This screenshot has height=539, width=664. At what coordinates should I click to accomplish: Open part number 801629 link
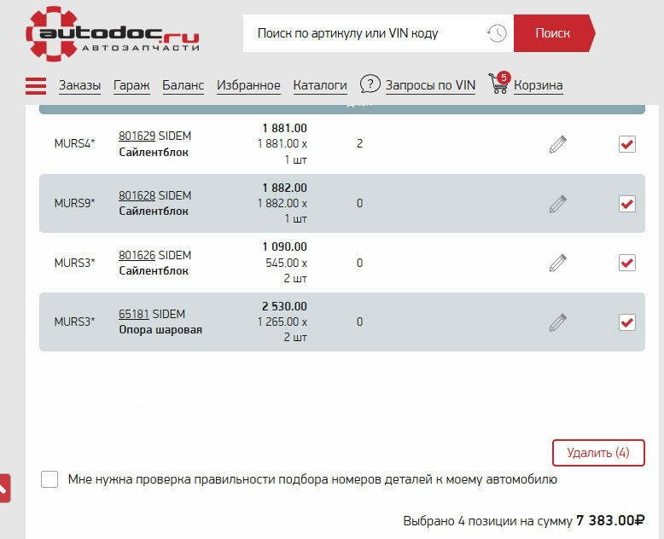[137, 136]
